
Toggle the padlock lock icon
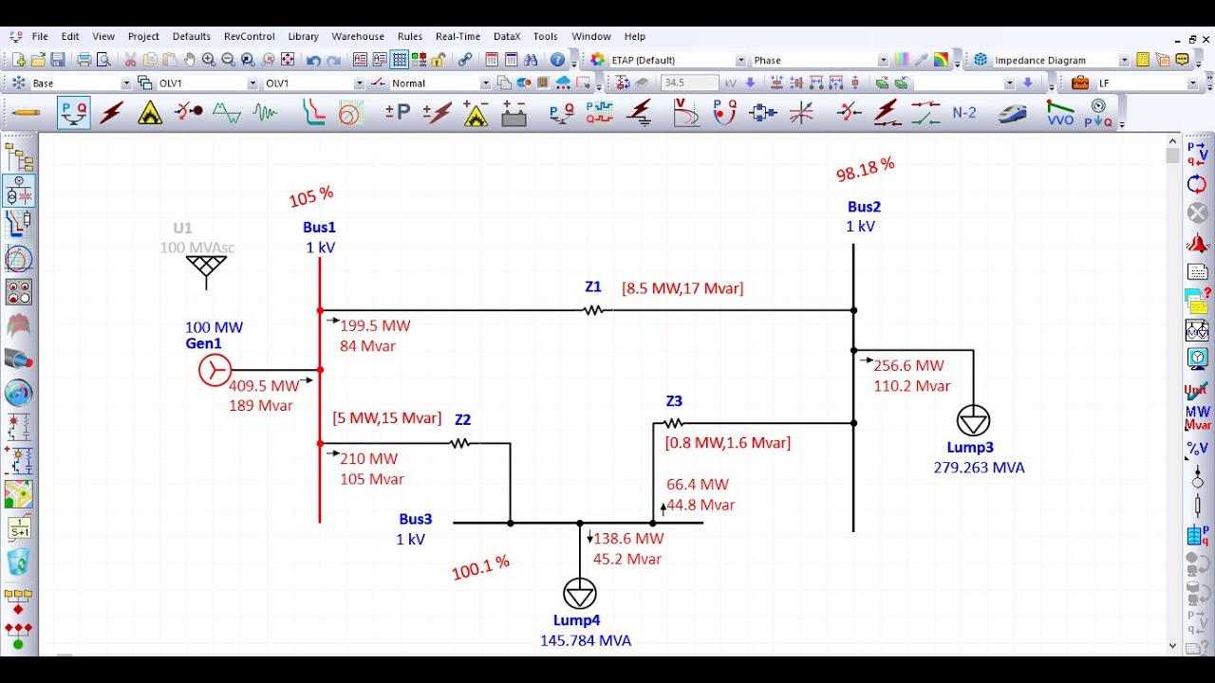coord(439,60)
